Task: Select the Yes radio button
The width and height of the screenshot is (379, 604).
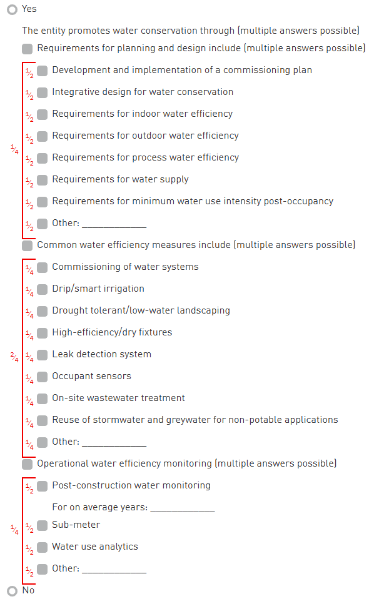Action: pos(12,9)
